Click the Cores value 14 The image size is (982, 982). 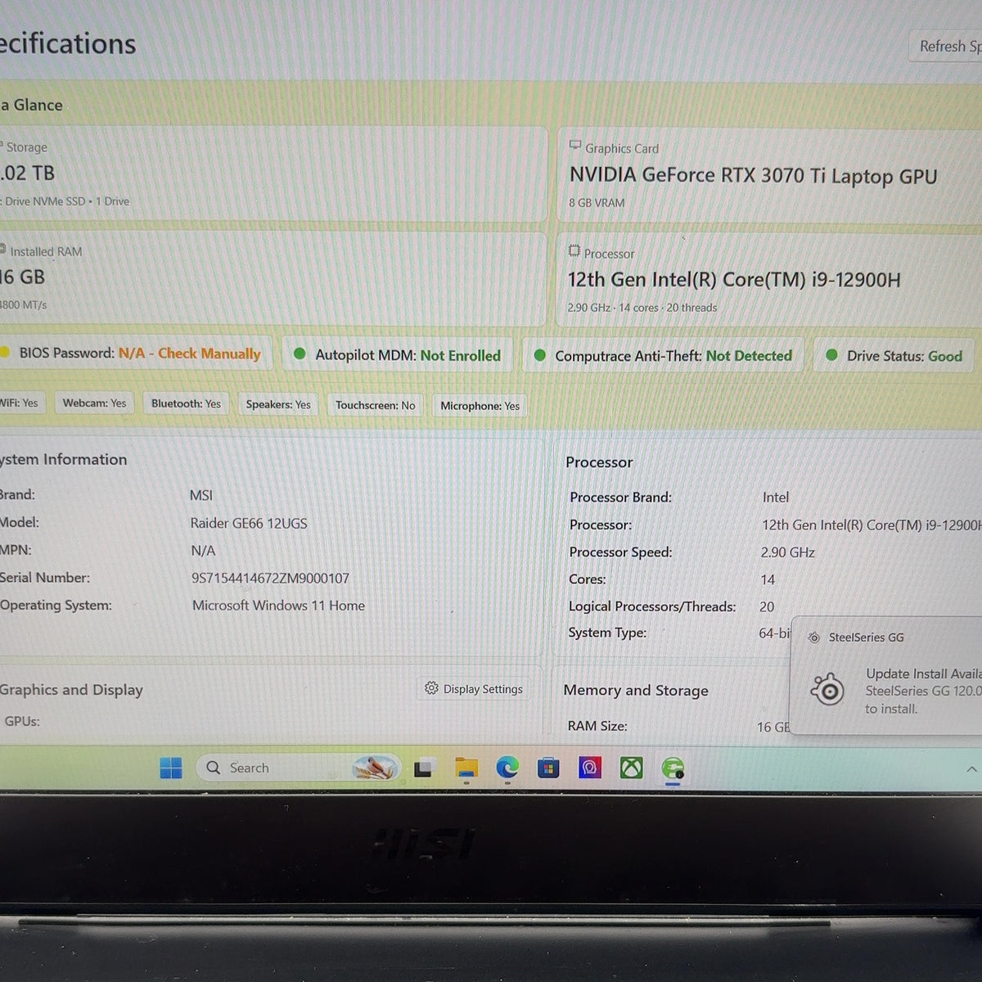pos(768,579)
